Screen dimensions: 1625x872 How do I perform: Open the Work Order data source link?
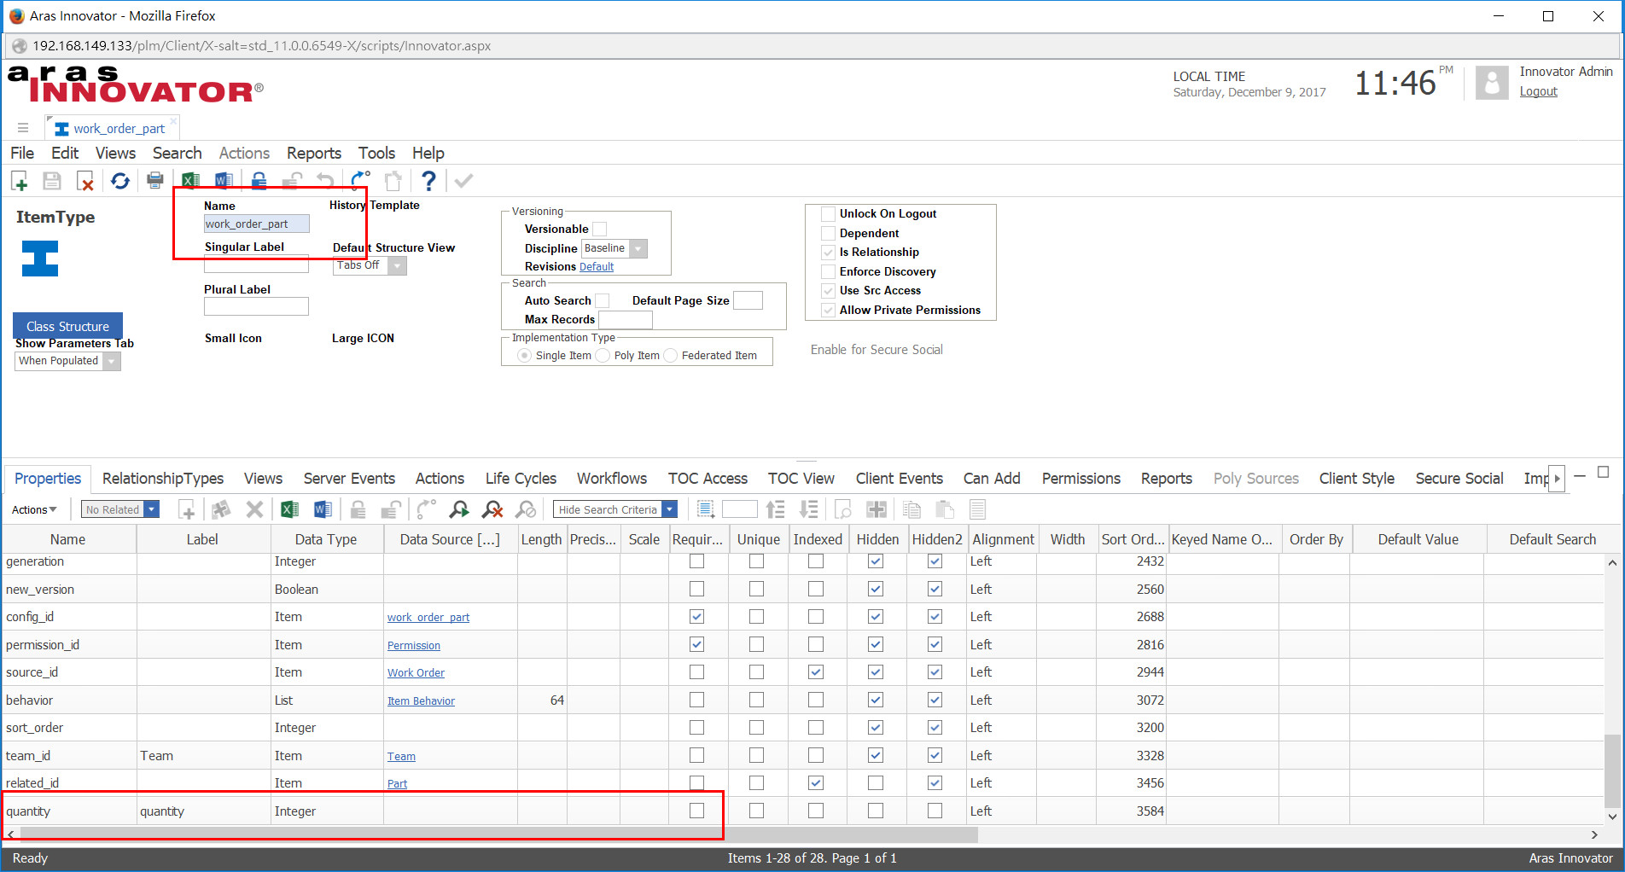416,672
